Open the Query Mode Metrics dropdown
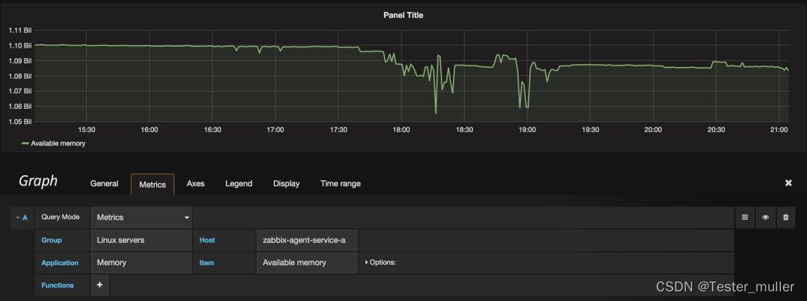 pos(141,218)
